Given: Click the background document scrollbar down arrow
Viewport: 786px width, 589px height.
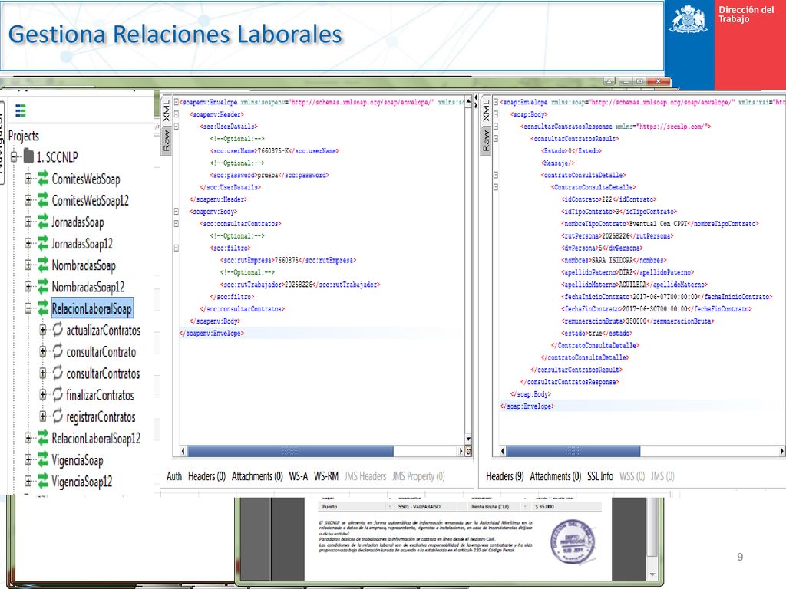Looking at the screenshot, I should 652,574.
